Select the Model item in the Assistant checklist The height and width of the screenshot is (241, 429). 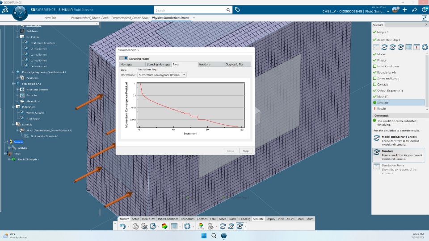coord(381,54)
